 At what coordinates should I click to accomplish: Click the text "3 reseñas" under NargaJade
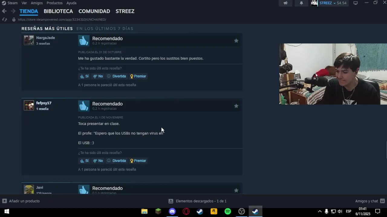coord(43,43)
